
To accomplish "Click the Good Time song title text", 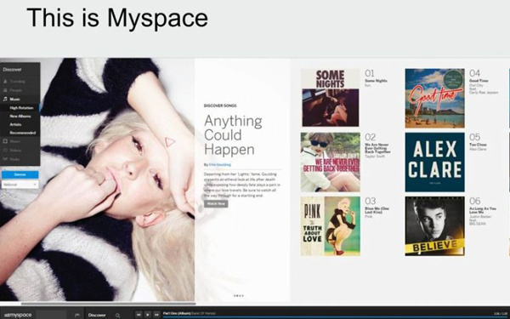I will 479,81.
